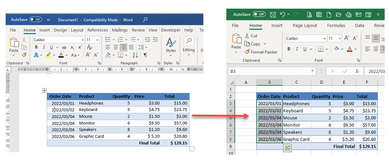Apply superscript formatting in Word
Viewport: 389px width, 163px height.
point(80,47)
